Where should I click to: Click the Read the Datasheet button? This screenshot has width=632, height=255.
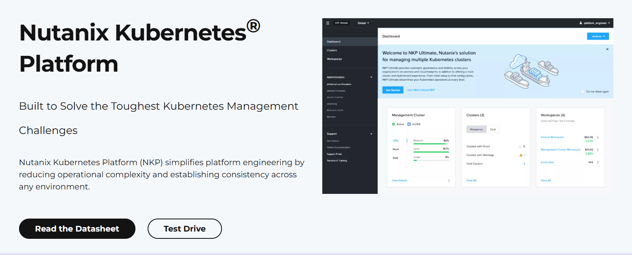click(77, 229)
